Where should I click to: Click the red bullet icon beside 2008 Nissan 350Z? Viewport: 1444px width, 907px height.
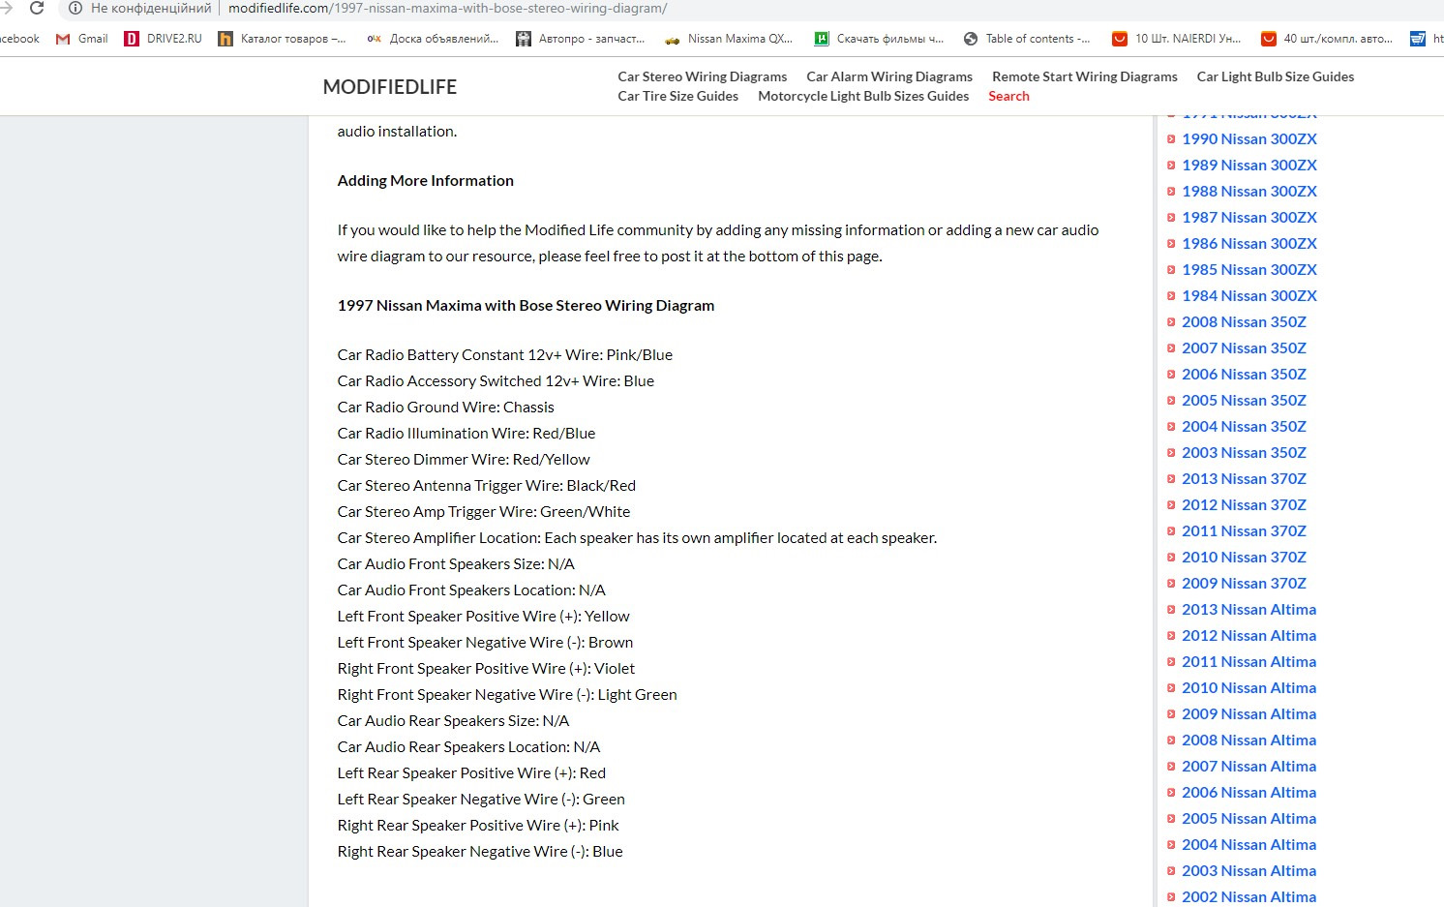click(1171, 322)
